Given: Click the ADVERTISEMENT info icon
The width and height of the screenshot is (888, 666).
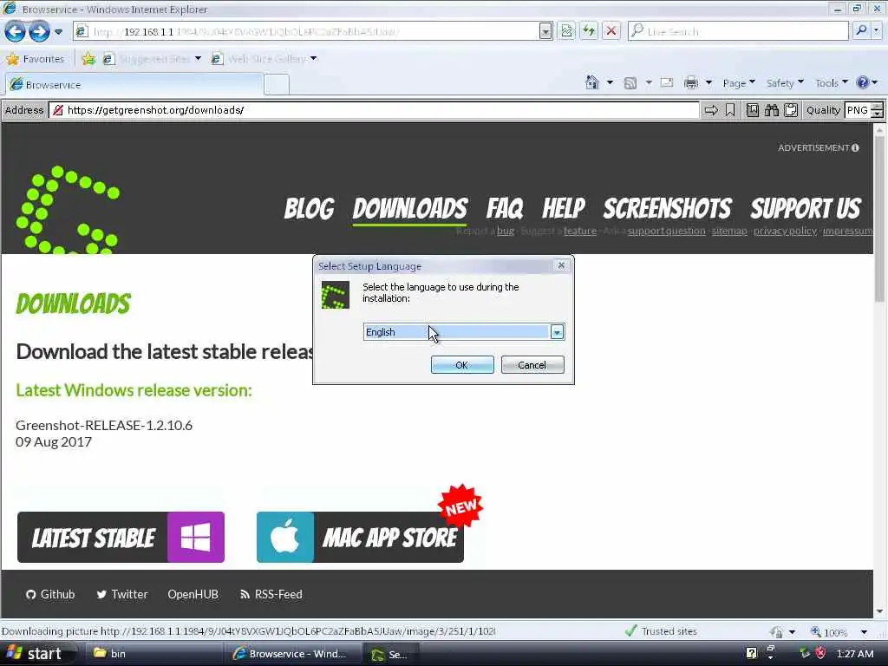Looking at the screenshot, I should [x=855, y=147].
